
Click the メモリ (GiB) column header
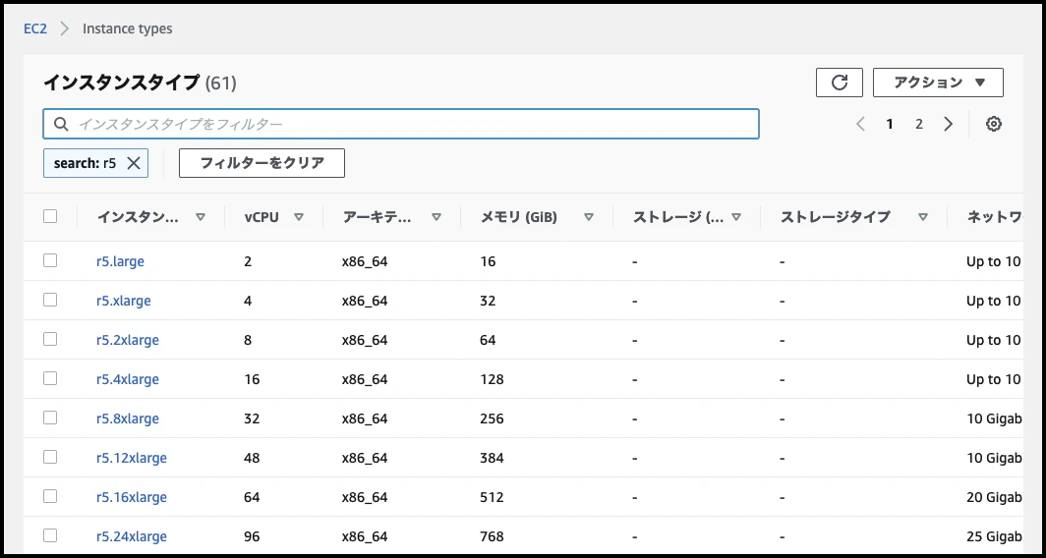click(519, 217)
